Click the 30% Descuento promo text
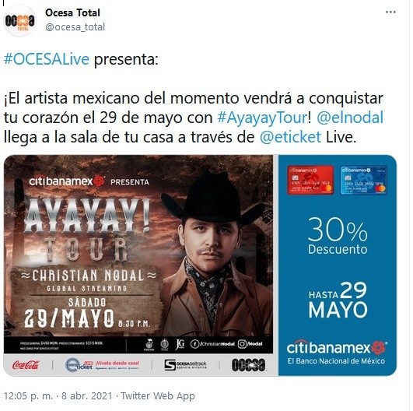The height and width of the screenshot is (411, 413). pyautogui.click(x=338, y=236)
